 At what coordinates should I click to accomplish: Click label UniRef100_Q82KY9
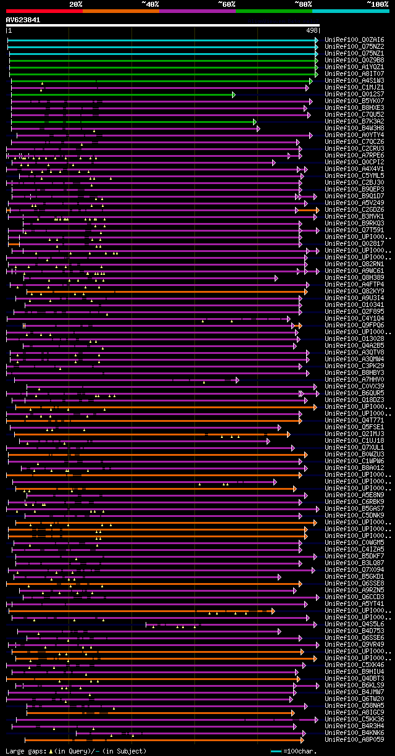pyautogui.click(x=354, y=291)
